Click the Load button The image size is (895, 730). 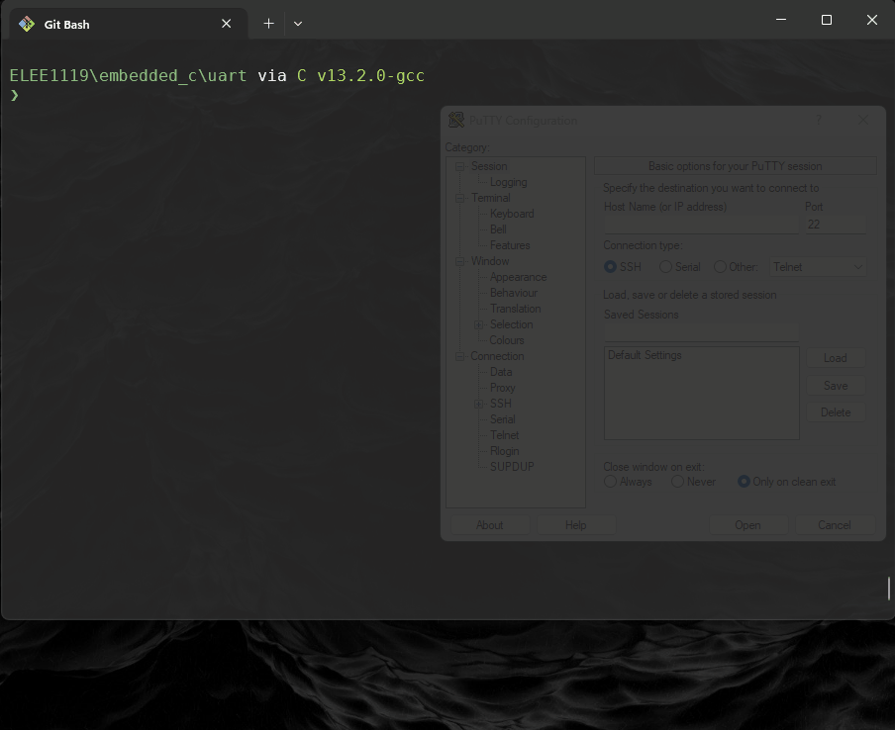click(835, 358)
